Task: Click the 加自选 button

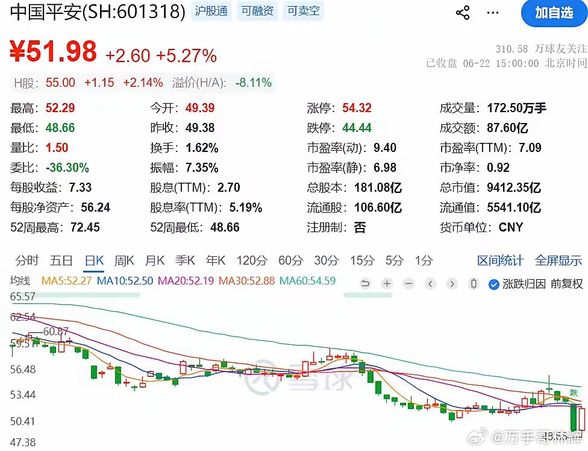Action: (554, 13)
